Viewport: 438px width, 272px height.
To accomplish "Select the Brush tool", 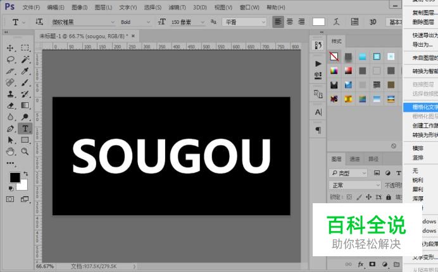I will (25, 83).
